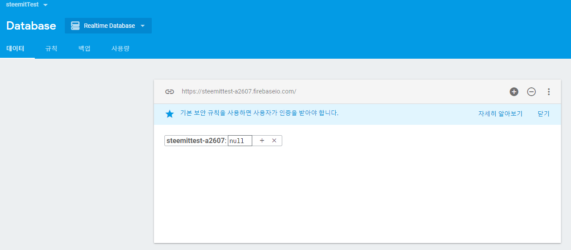Switch to the 백업 tab

click(84, 48)
